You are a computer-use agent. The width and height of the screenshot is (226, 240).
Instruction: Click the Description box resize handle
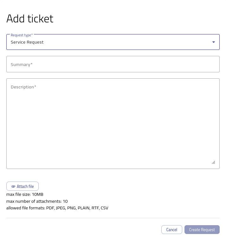(x=213, y=162)
